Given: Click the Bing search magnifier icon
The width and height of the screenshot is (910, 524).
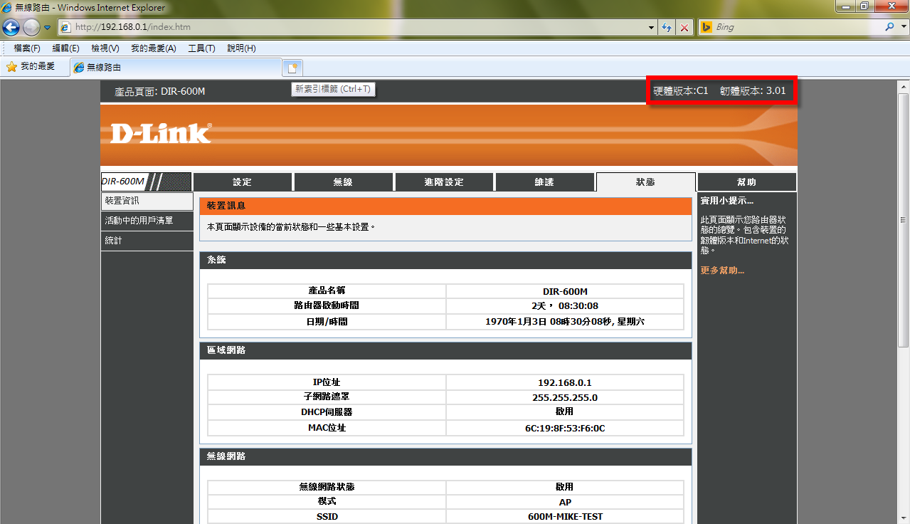Looking at the screenshot, I should click(x=890, y=27).
